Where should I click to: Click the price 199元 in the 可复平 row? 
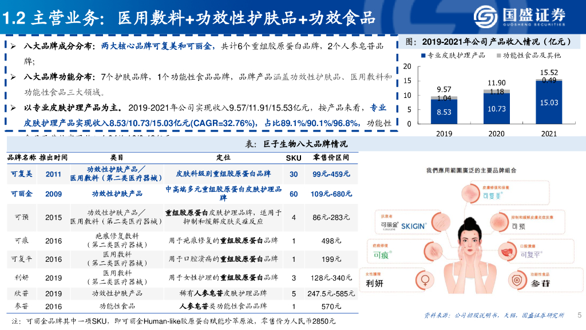331,259
